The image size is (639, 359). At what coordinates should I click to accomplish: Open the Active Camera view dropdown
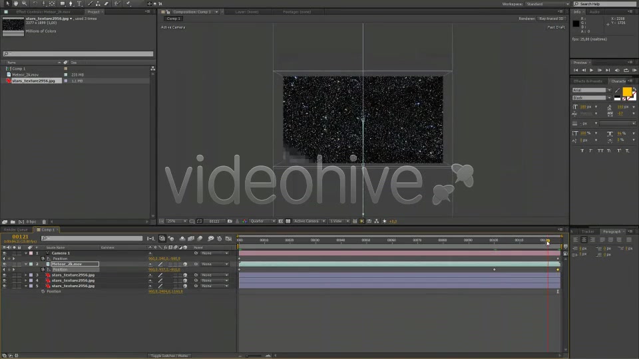pos(310,221)
